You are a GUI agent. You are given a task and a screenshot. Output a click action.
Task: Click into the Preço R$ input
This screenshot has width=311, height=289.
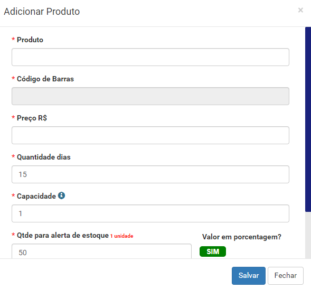pos(150,135)
